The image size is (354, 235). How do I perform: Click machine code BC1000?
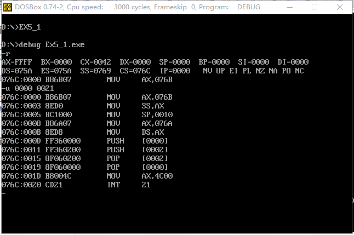59,114
